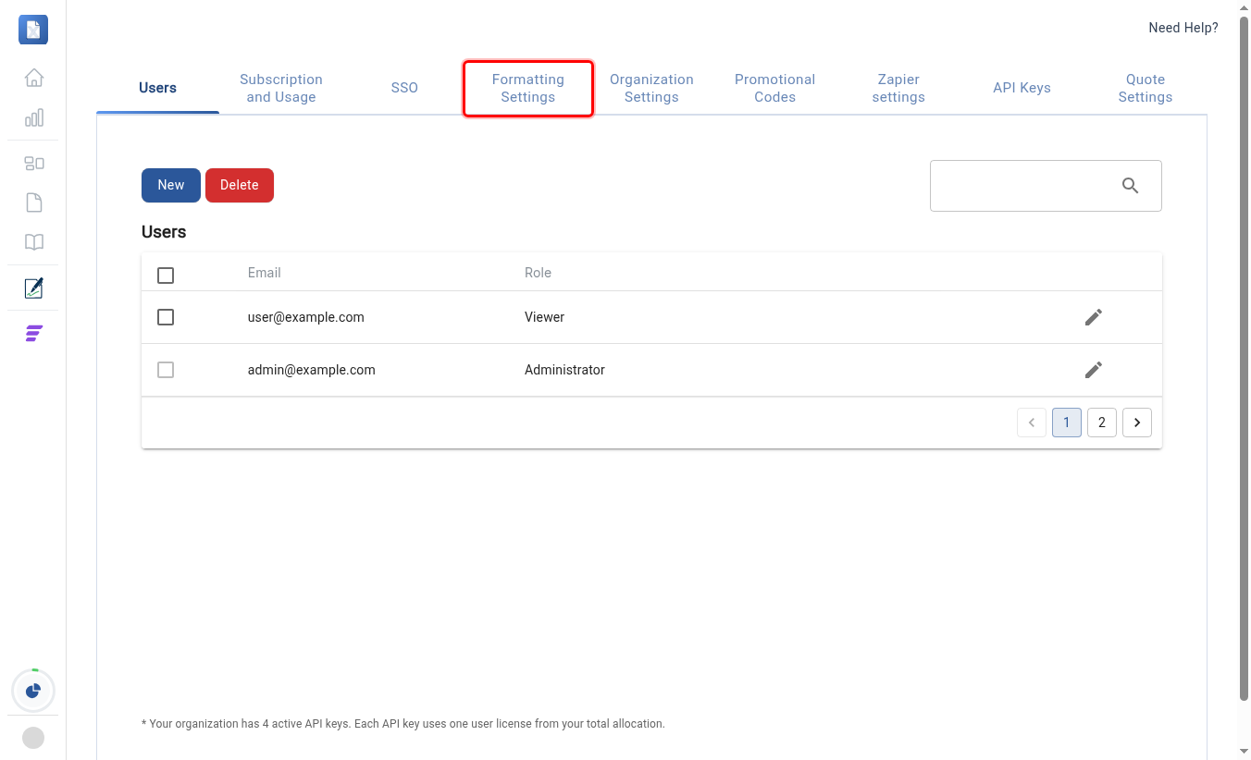Click the purple stacked-lines icon in sidebar
This screenshot has width=1251, height=760.
point(34,334)
